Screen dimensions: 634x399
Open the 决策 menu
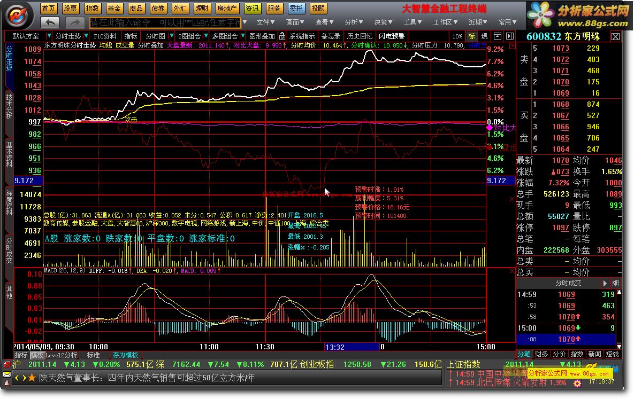383,22
